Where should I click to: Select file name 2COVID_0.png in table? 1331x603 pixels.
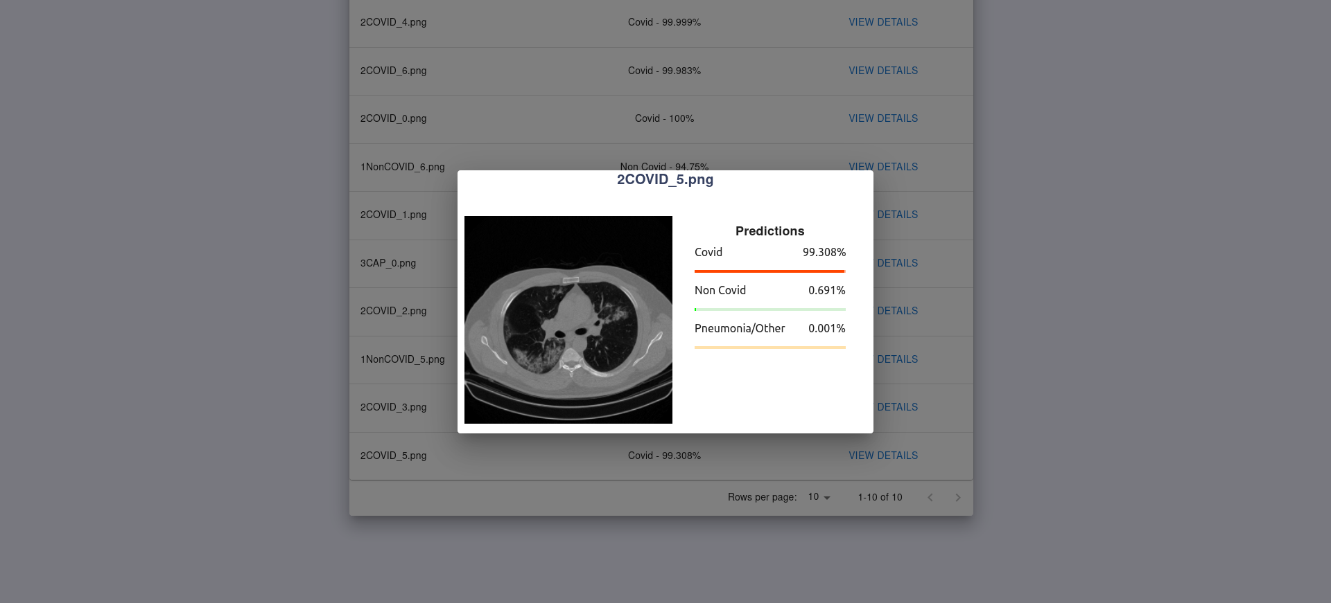click(x=393, y=118)
